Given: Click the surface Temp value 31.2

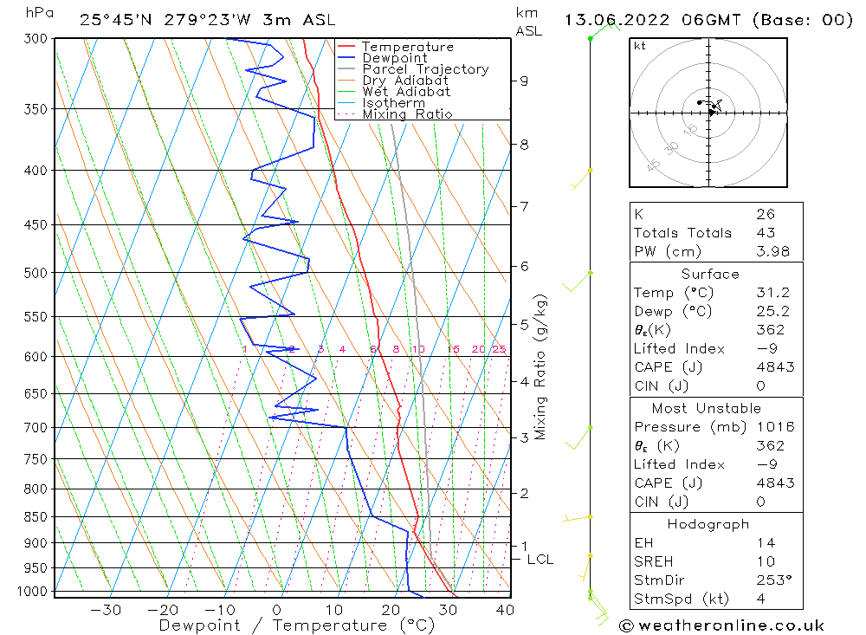Looking at the screenshot, I should click(773, 293).
